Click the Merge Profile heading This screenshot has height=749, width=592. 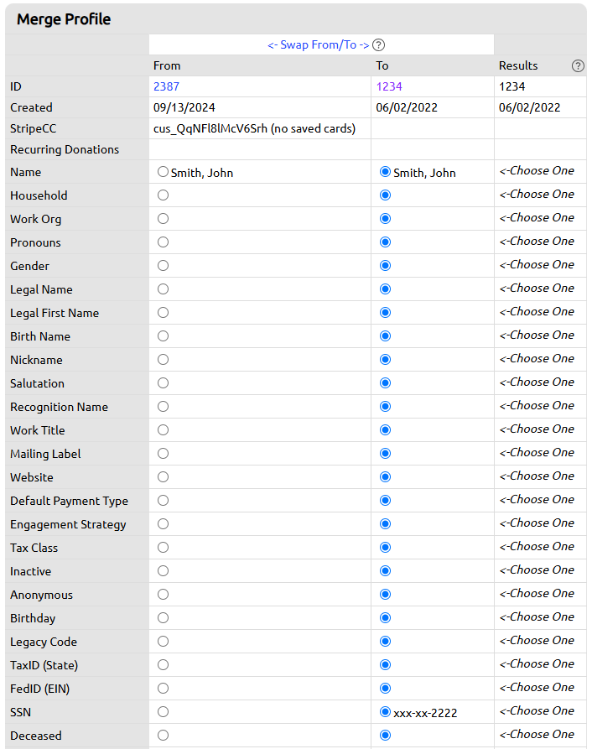[64, 19]
